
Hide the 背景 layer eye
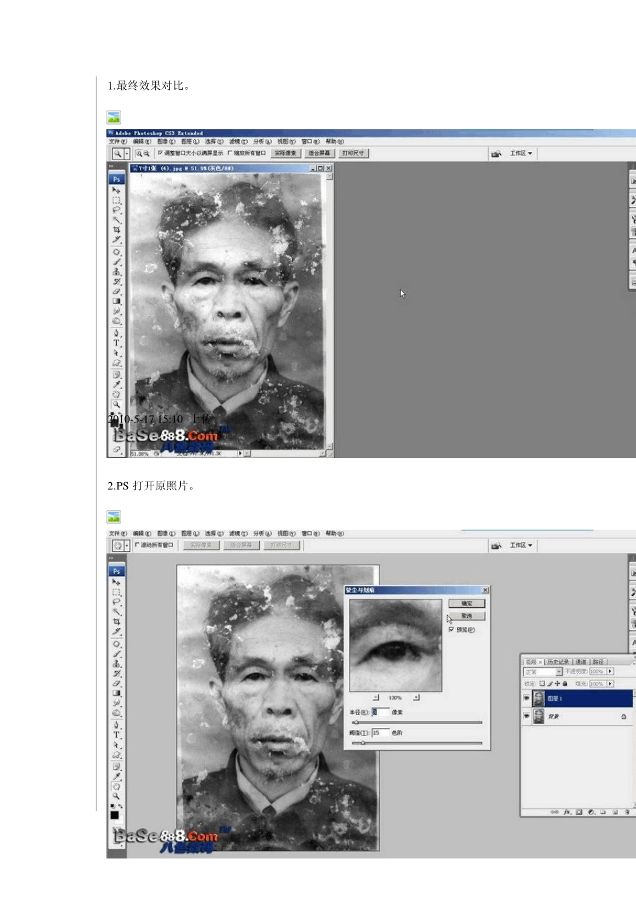tap(526, 716)
